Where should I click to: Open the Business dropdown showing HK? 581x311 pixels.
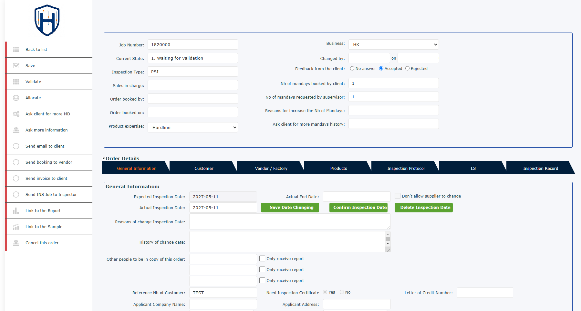coord(394,44)
